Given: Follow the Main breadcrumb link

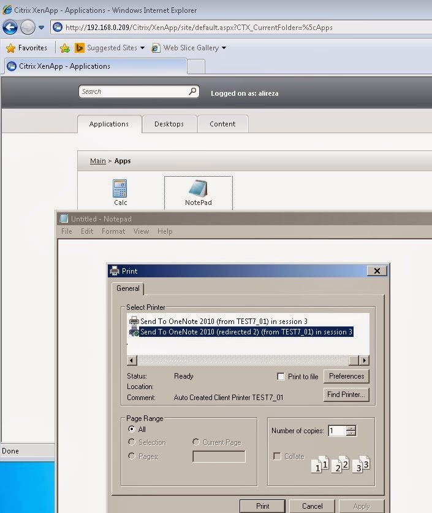Looking at the screenshot, I should coord(98,161).
